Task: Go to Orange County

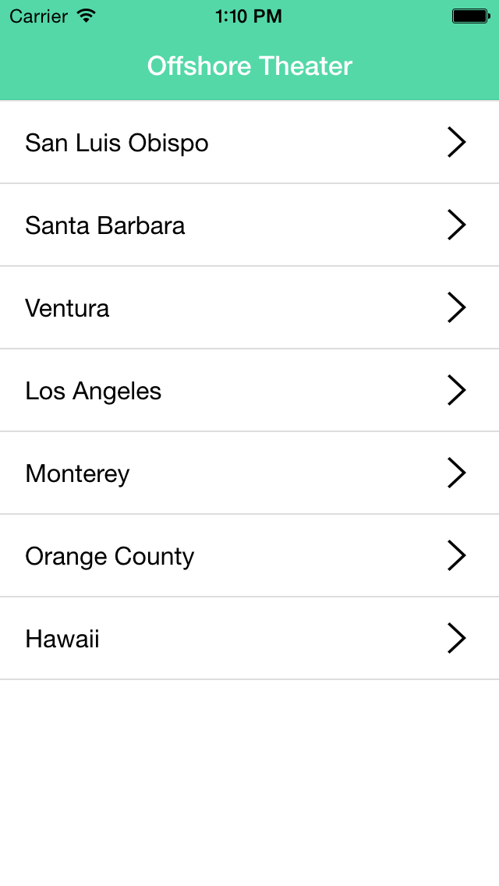Action: point(109,557)
